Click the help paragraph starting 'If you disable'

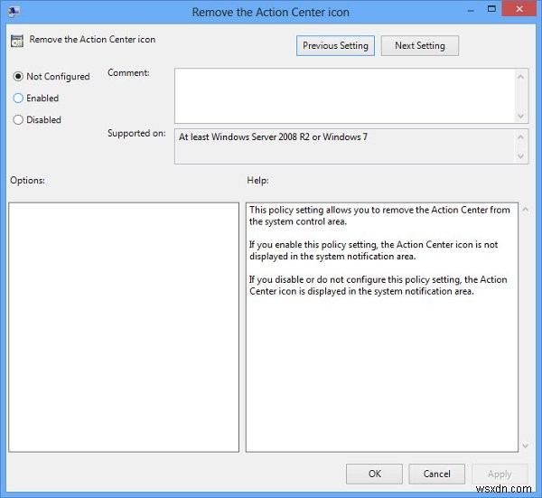coord(378,286)
